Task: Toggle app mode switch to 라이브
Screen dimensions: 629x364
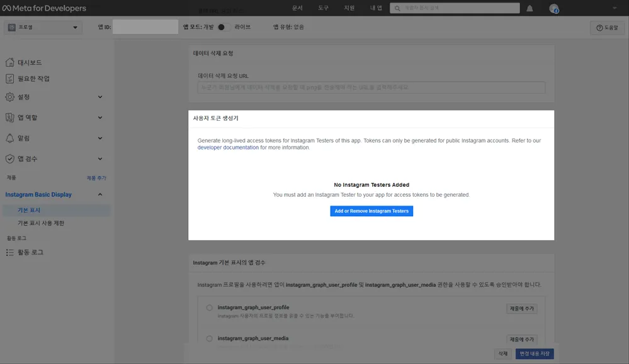Action: click(224, 27)
